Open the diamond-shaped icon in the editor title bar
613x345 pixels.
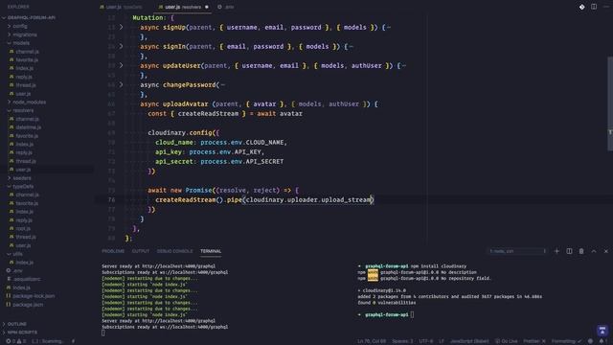tap(581, 7)
